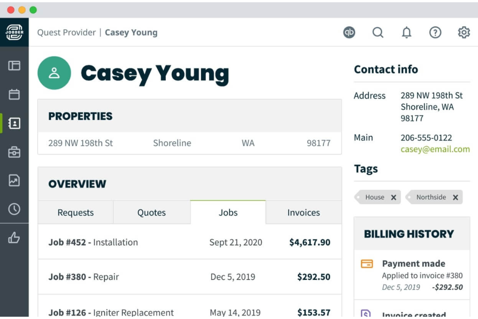Open the jobs briefcase icon in sidebar

coord(14,152)
